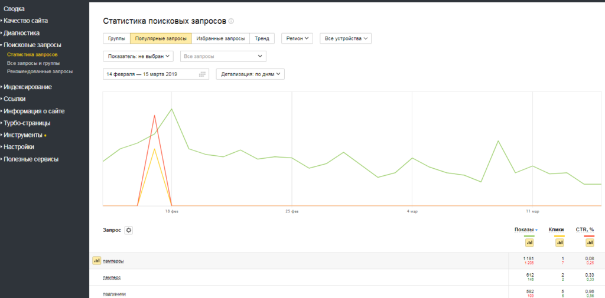Open the Избранные запросы tab

click(220, 38)
